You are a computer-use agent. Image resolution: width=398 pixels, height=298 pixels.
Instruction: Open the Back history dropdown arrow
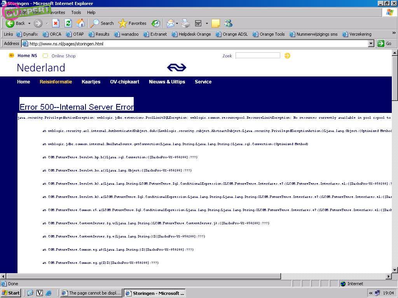tap(29, 23)
